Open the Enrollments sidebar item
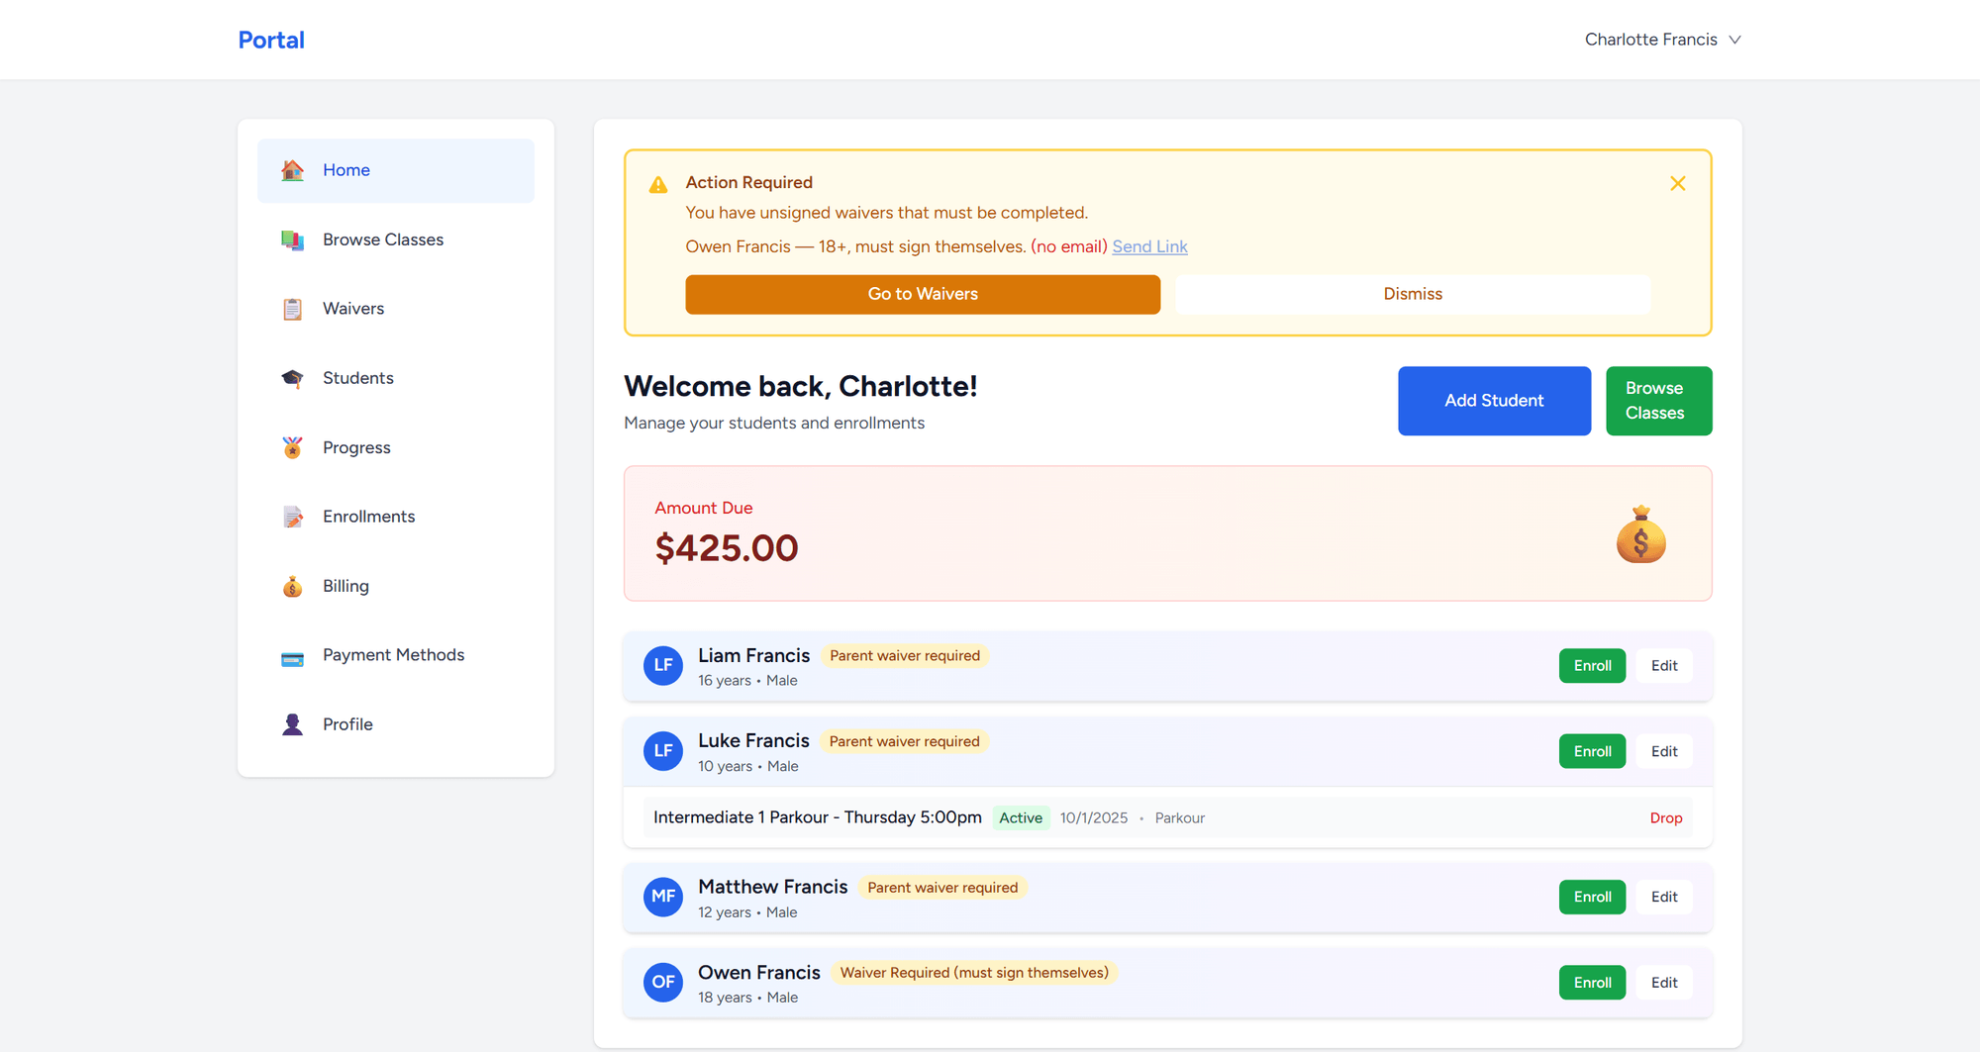Viewport: 1980px width, 1052px height. tap(396, 517)
